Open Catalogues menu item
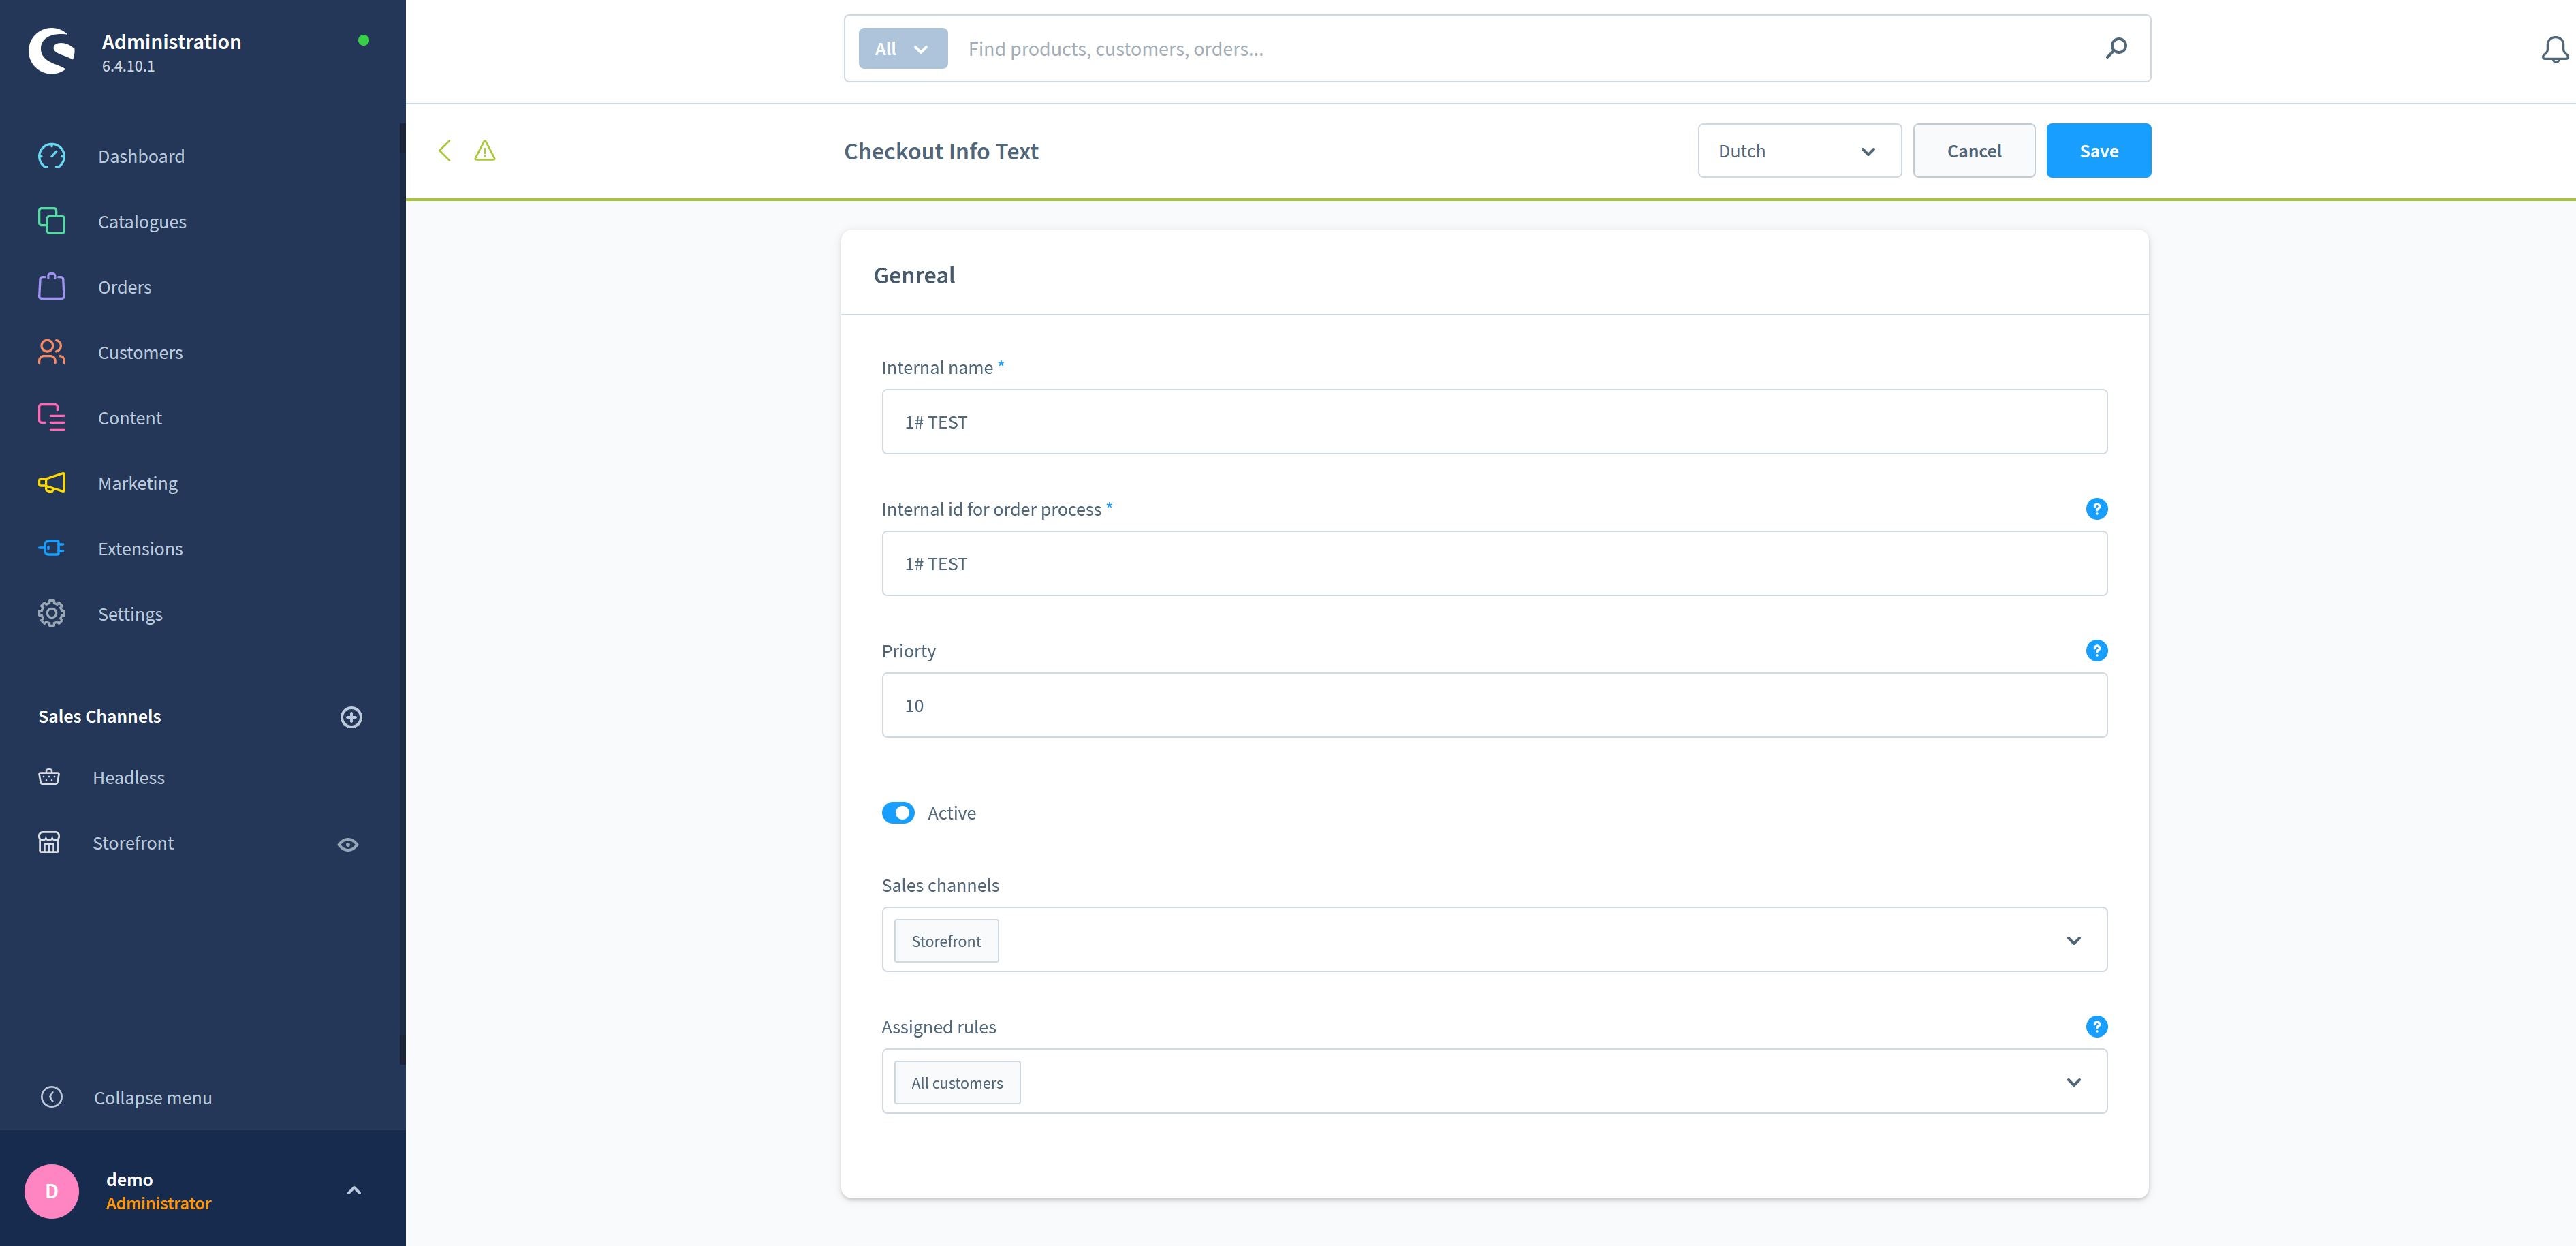2576x1246 pixels. pyautogui.click(x=142, y=222)
